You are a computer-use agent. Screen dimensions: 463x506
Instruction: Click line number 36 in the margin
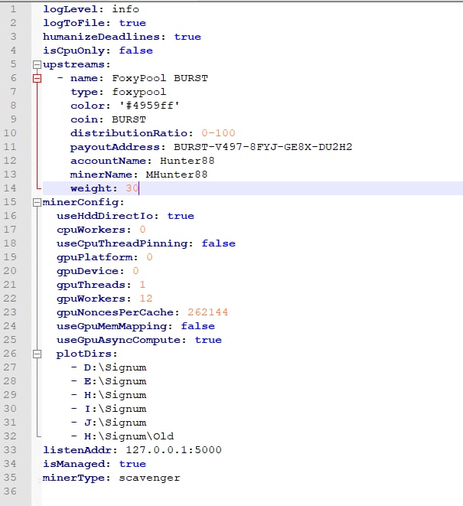(10, 491)
